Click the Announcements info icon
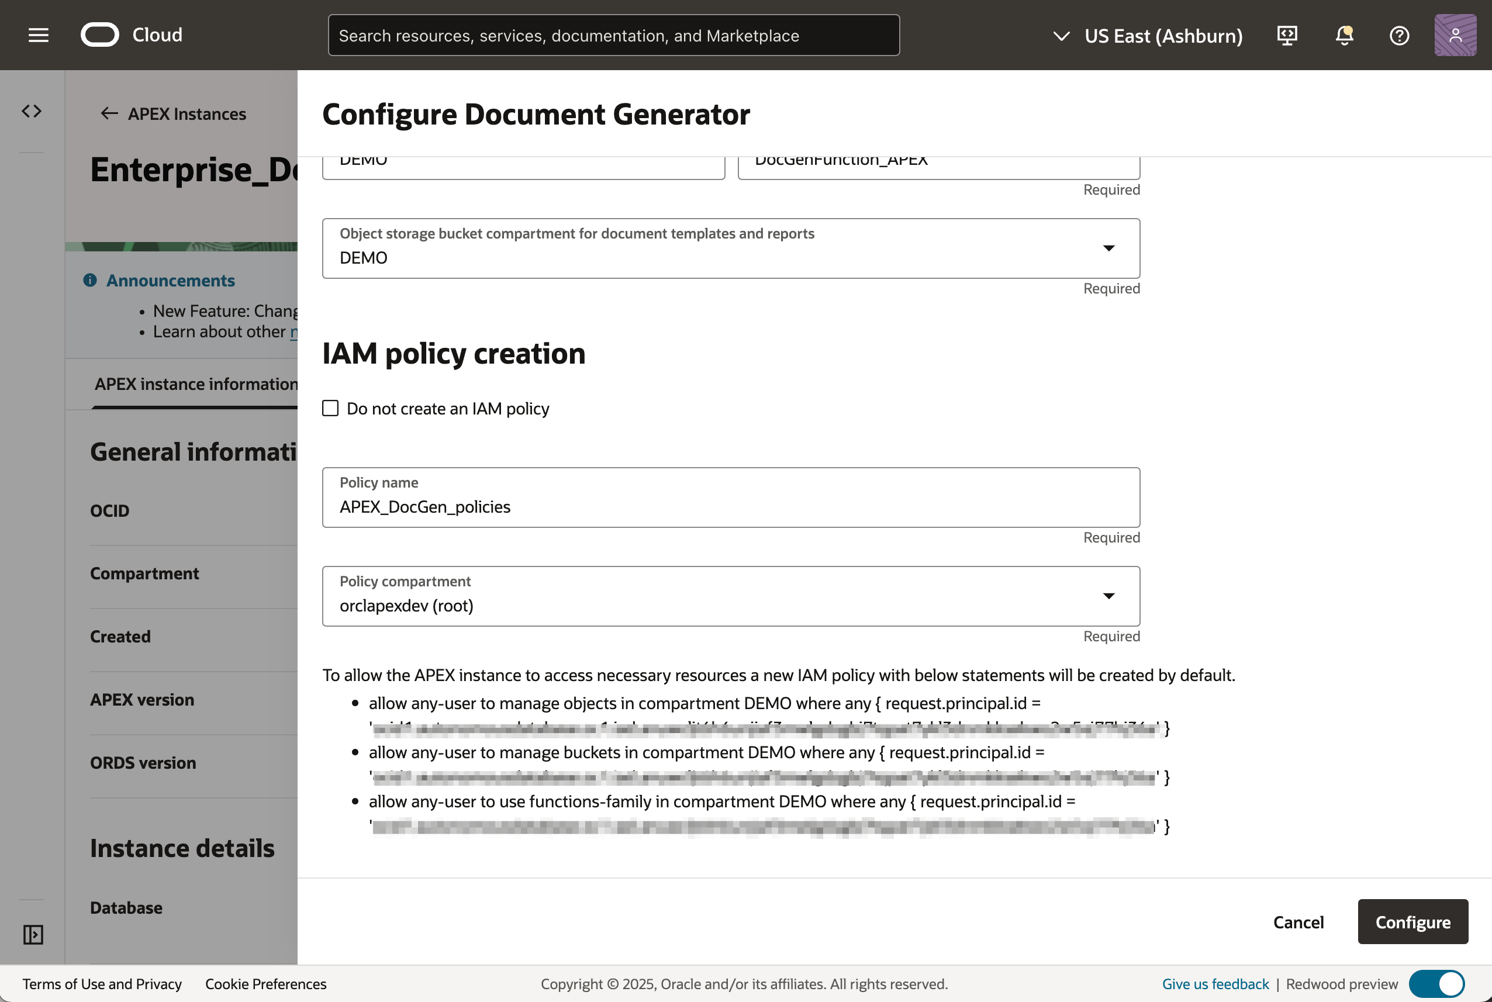 [x=90, y=281]
